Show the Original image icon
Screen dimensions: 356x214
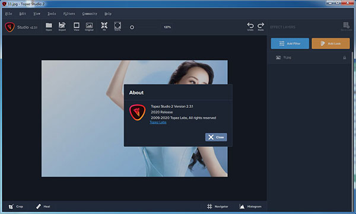click(x=89, y=27)
